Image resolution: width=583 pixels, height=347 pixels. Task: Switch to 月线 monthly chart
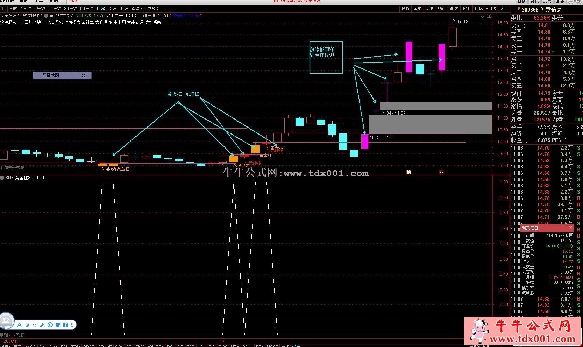[125, 9]
